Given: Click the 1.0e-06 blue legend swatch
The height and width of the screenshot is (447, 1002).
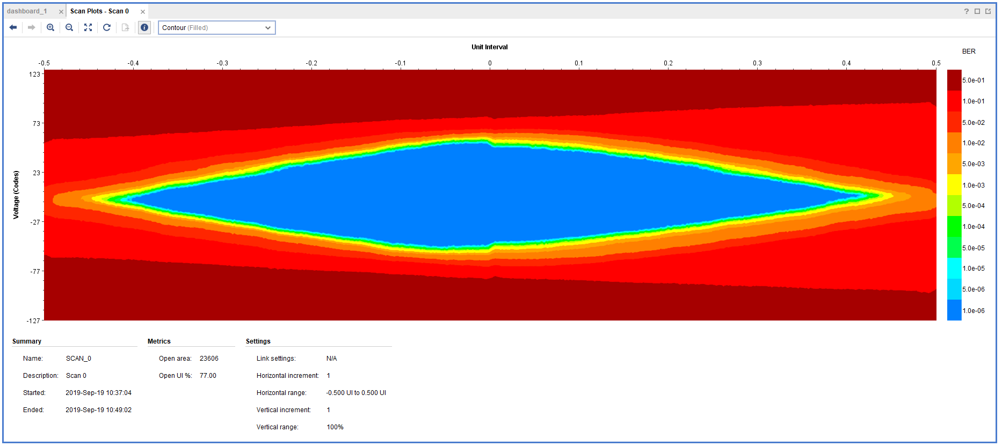Looking at the screenshot, I should tap(954, 310).
